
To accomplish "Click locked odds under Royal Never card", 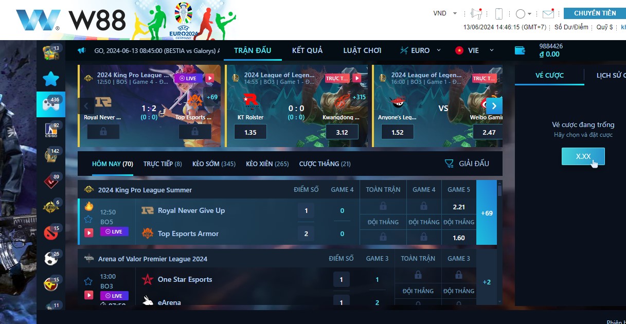I will pyautogui.click(x=103, y=132).
